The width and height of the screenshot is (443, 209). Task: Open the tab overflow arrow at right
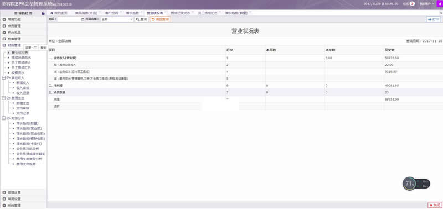(441, 13)
